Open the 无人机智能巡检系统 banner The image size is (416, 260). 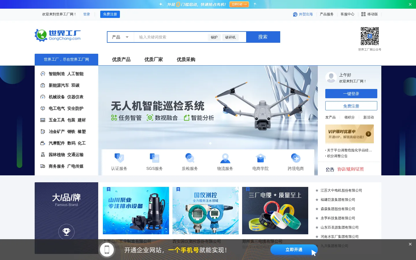click(x=208, y=107)
